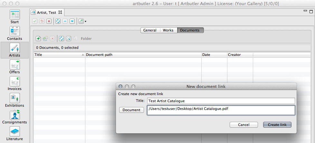Click the Title field in dialog
Viewport: 315px width, 143px height.
click(x=221, y=101)
